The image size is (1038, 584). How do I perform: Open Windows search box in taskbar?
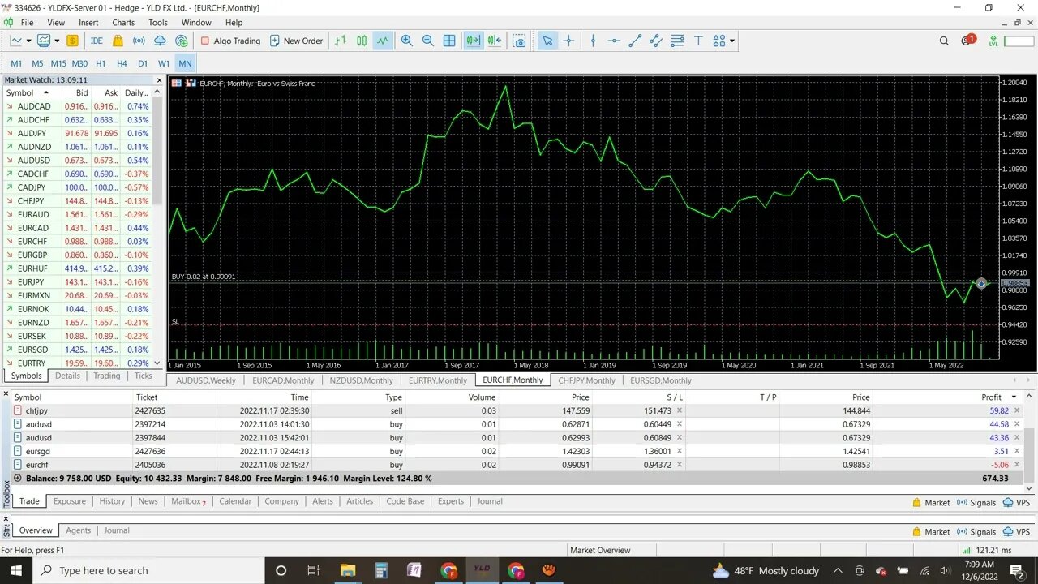click(148, 570)
